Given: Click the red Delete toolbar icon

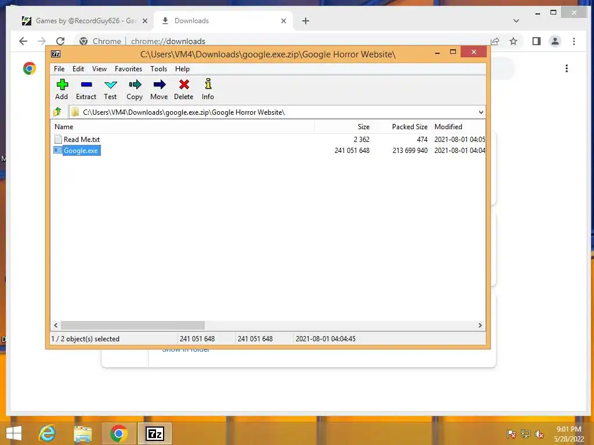Looking at the screenshot, I should [184, 85].
